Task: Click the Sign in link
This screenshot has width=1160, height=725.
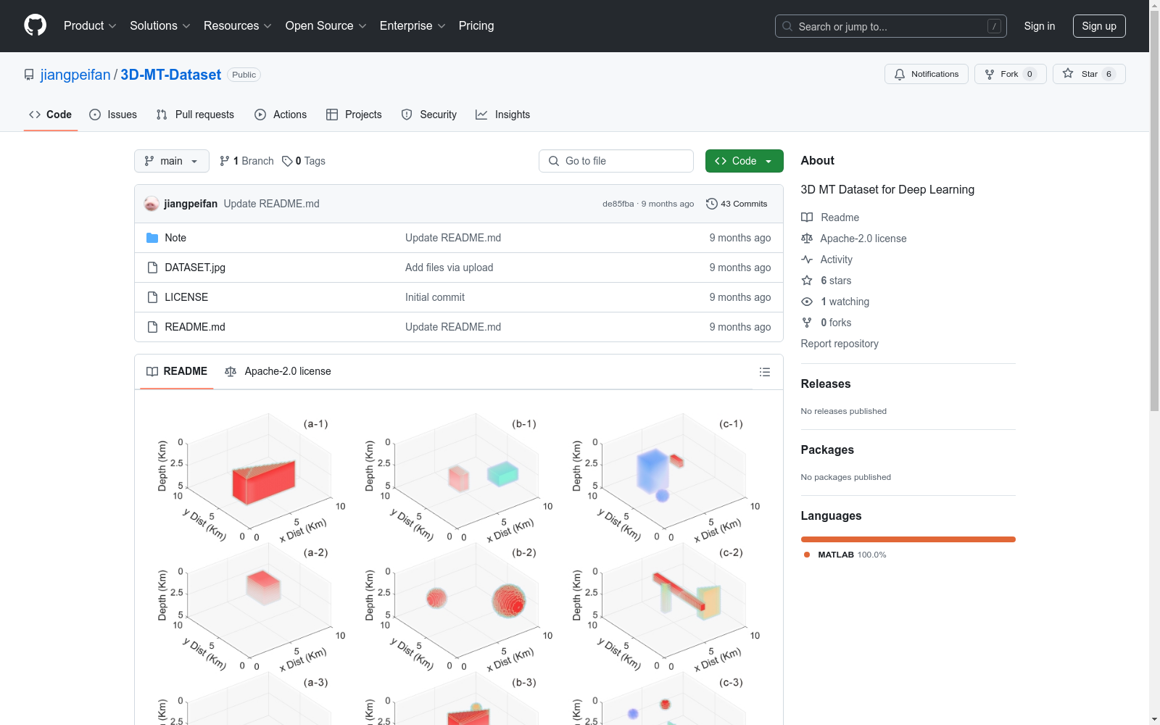Action: (x=1040, y=26)
